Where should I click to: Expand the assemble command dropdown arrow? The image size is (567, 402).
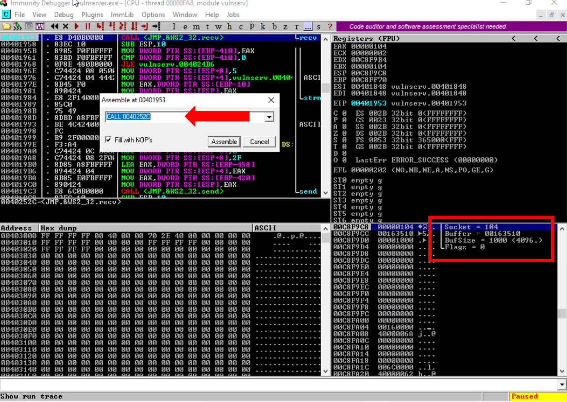click(x=269, y=117)
